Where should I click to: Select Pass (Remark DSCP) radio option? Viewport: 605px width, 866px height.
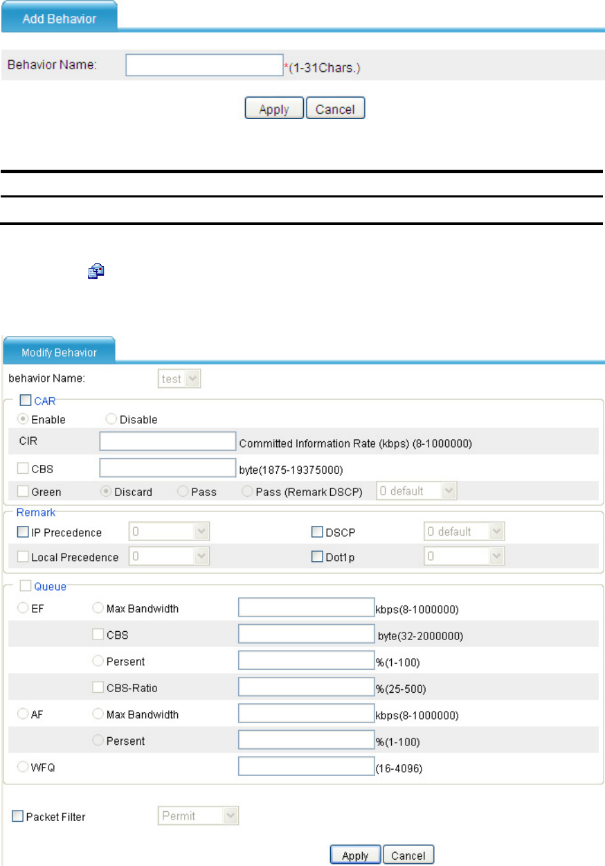pos(248,491)
